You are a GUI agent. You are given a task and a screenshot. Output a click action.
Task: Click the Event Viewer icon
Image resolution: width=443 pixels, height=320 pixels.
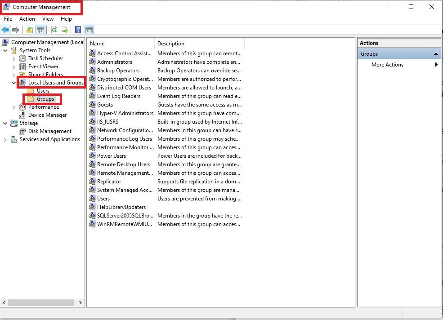point(22,67)
